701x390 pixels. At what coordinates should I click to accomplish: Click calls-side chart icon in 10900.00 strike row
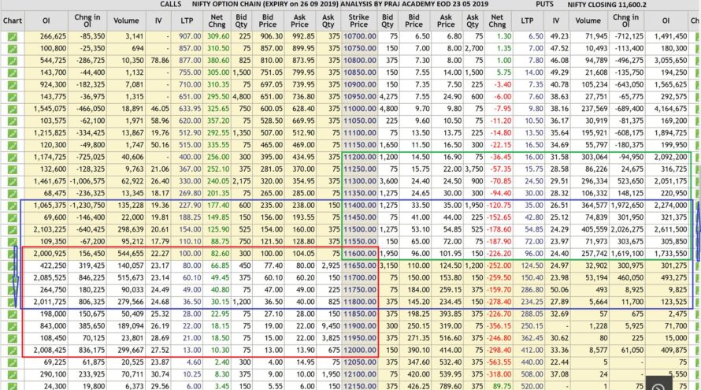click(12, 85)
